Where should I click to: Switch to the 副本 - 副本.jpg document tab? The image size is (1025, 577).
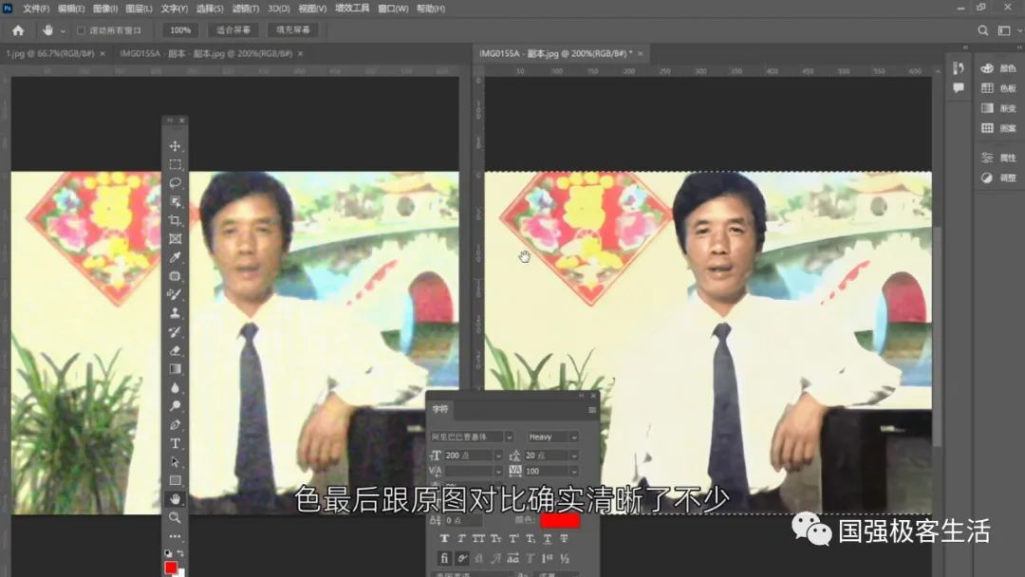(206, 53)
